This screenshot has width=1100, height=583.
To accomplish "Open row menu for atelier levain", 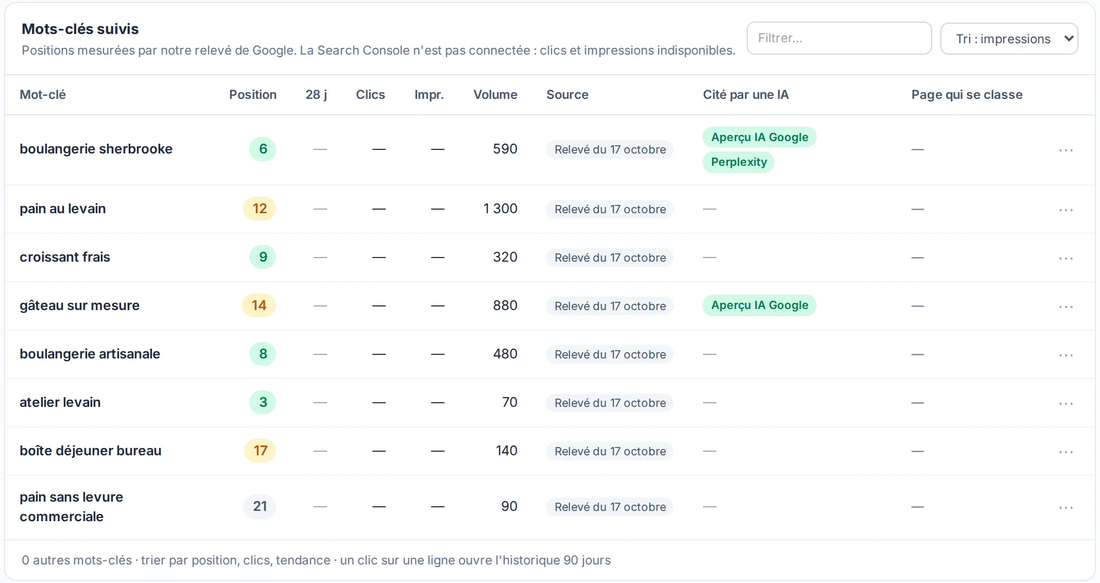I will tap(1065, 403).
